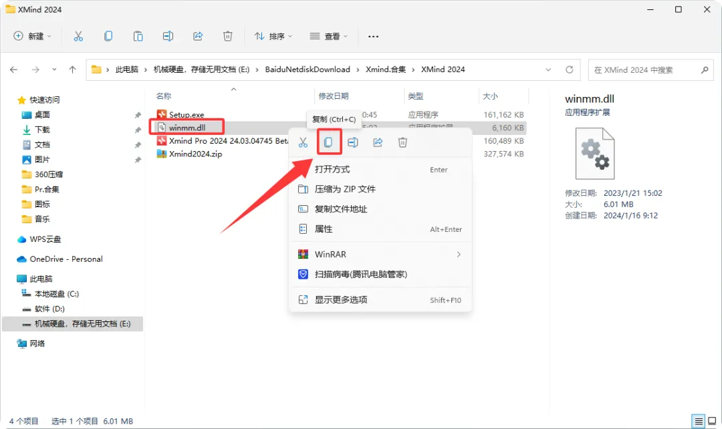Open the 360压缩 folder in sidebar

(48, 174)
